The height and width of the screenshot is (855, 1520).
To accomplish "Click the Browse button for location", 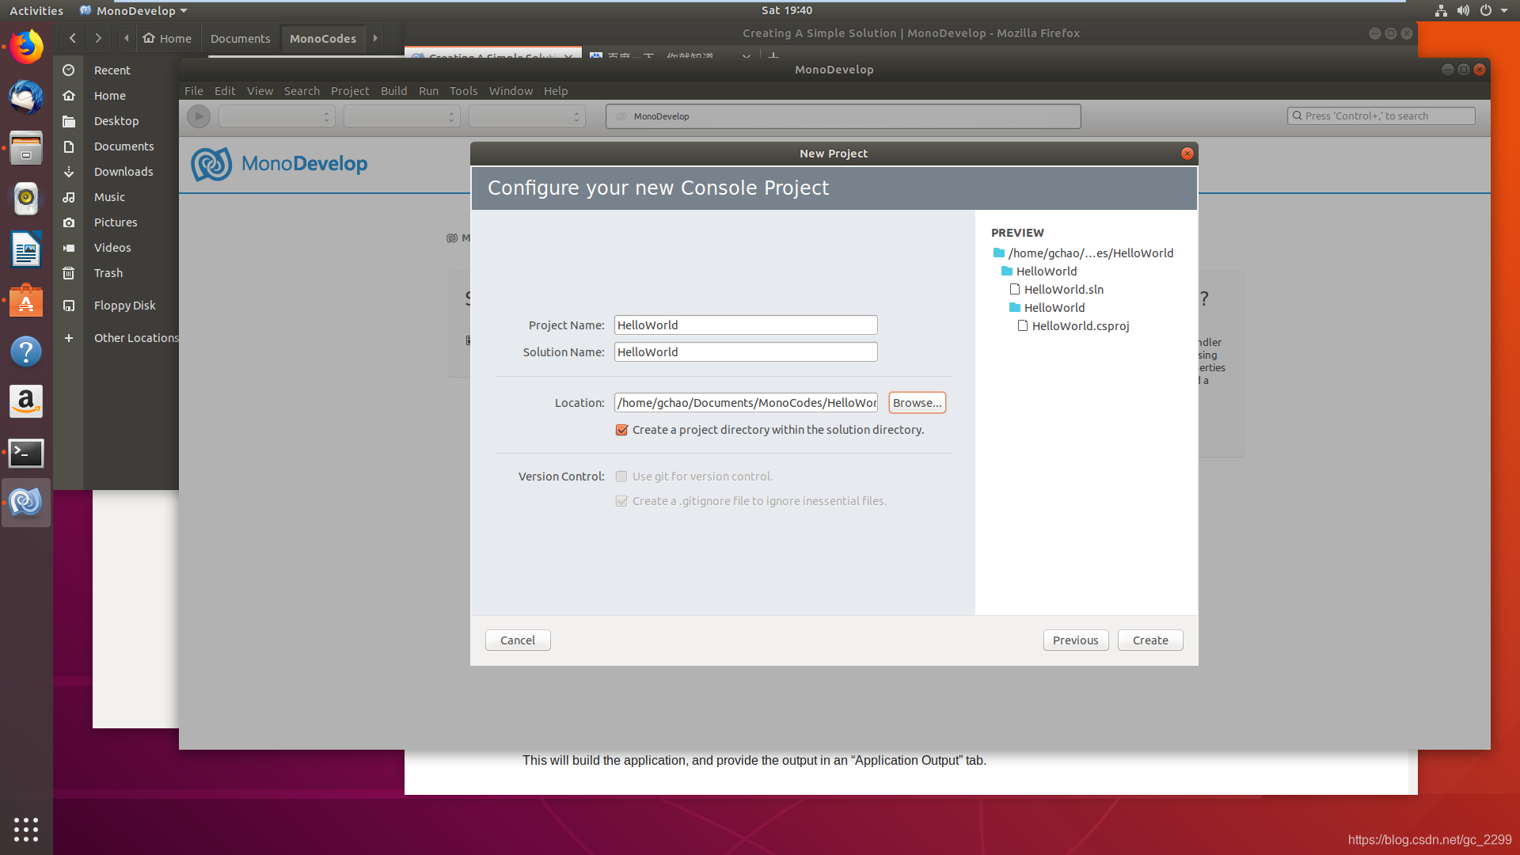I will tap(917, 402).
